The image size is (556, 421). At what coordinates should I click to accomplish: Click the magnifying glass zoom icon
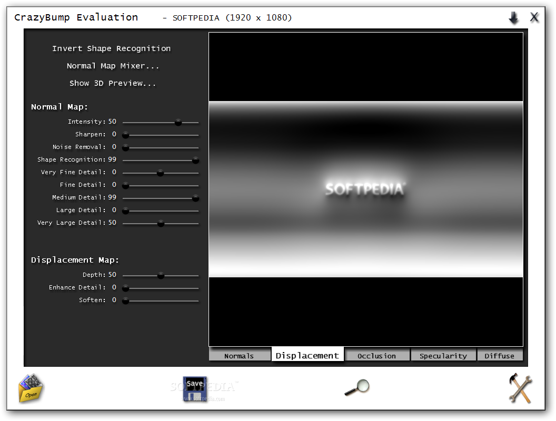pyautogui.click(x=357, y=387)
